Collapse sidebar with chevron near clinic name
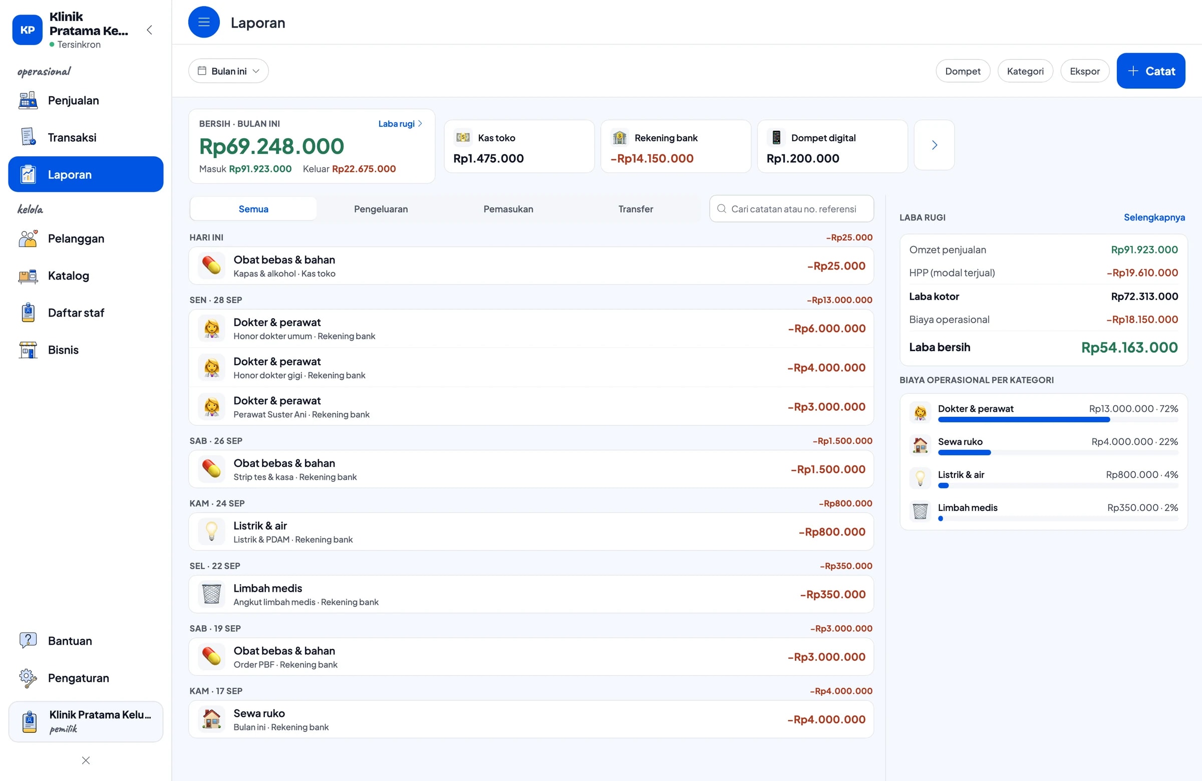 click(x=149, y=30)
